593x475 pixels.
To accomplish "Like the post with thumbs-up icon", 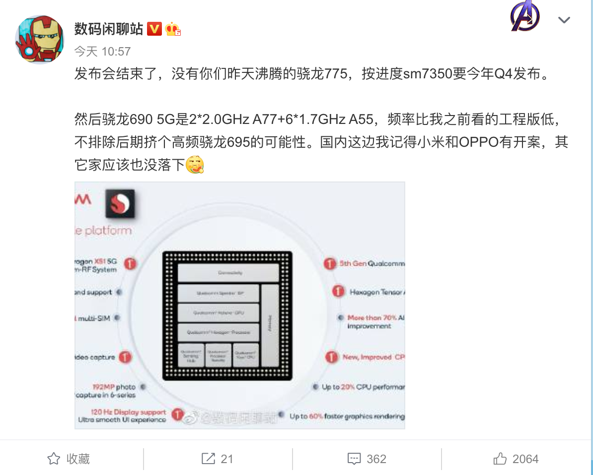I will point(500,458).
